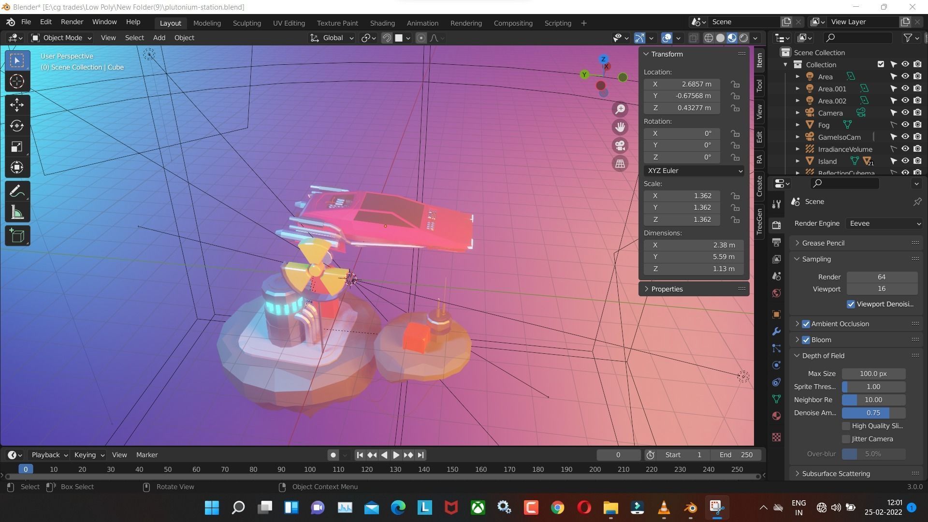This screenshot has height=522, width=928.
Task: Pick the Scale tool
Action: click(x=17, y=146)
